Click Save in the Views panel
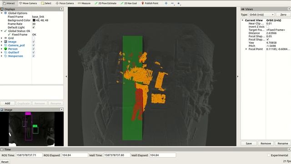The image size is (291, 164). coord(249,143)
